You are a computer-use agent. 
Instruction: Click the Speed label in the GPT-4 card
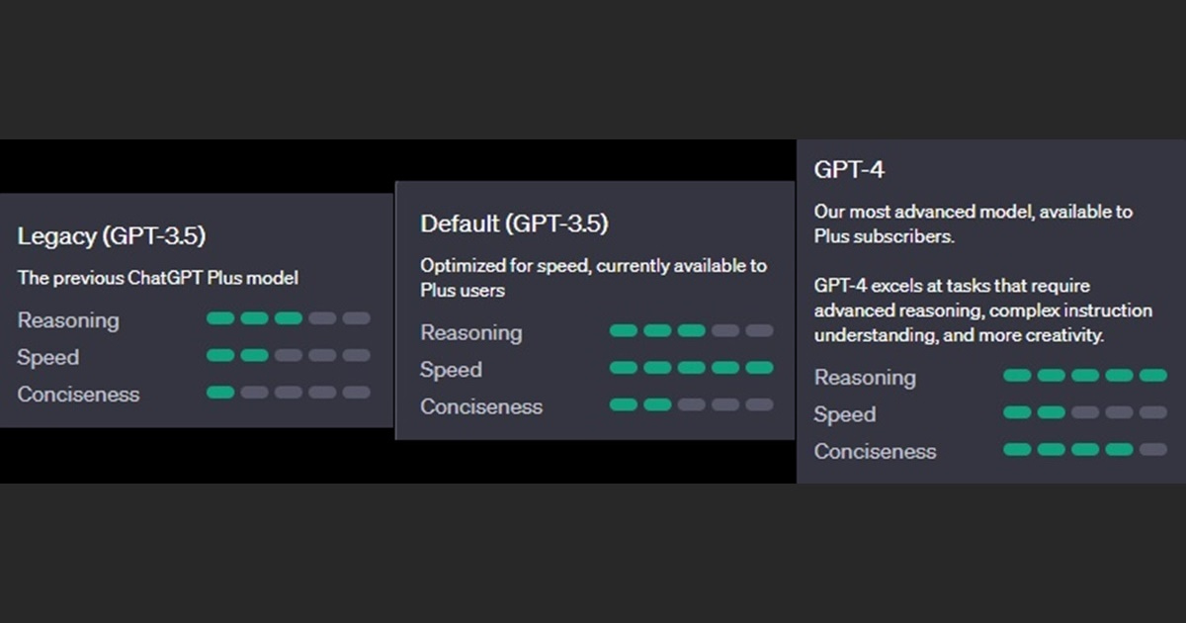click(844, 414)
